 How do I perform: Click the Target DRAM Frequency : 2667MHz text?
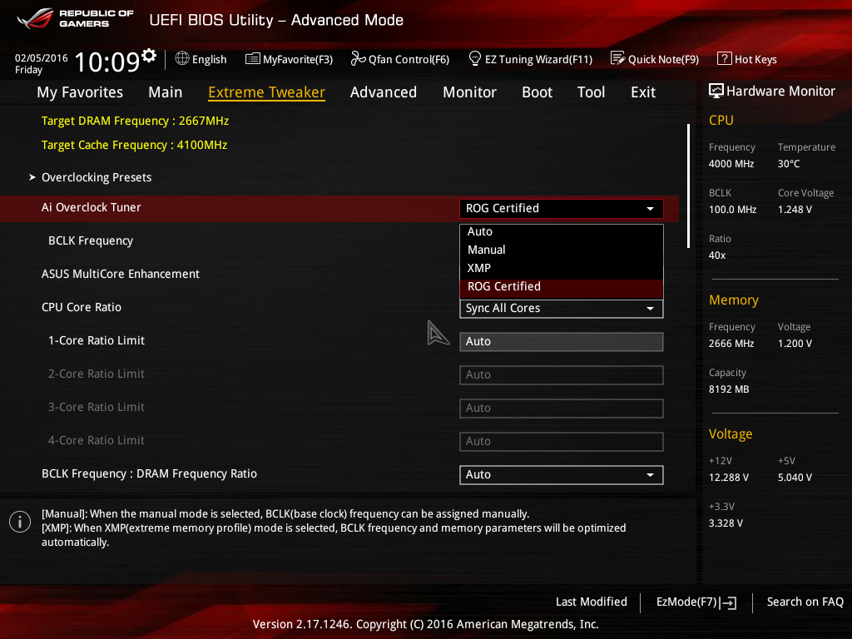coord(136,121)
